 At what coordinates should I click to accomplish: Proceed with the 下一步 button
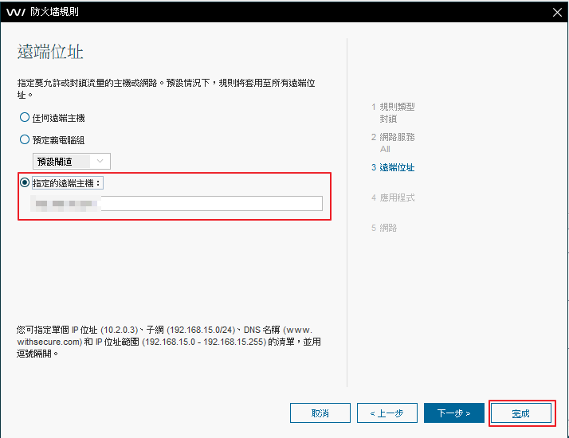(x=454, y=413)
